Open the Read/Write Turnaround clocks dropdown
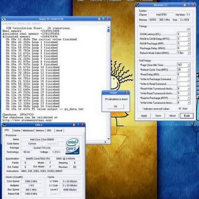Image resolution: width=199 pixels, height=199 pixels. point(189,88)
